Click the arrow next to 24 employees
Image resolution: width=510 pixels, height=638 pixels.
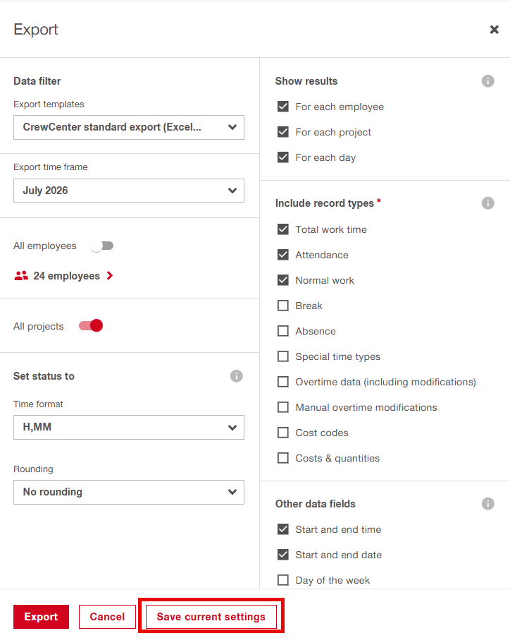tap(110, 276)
